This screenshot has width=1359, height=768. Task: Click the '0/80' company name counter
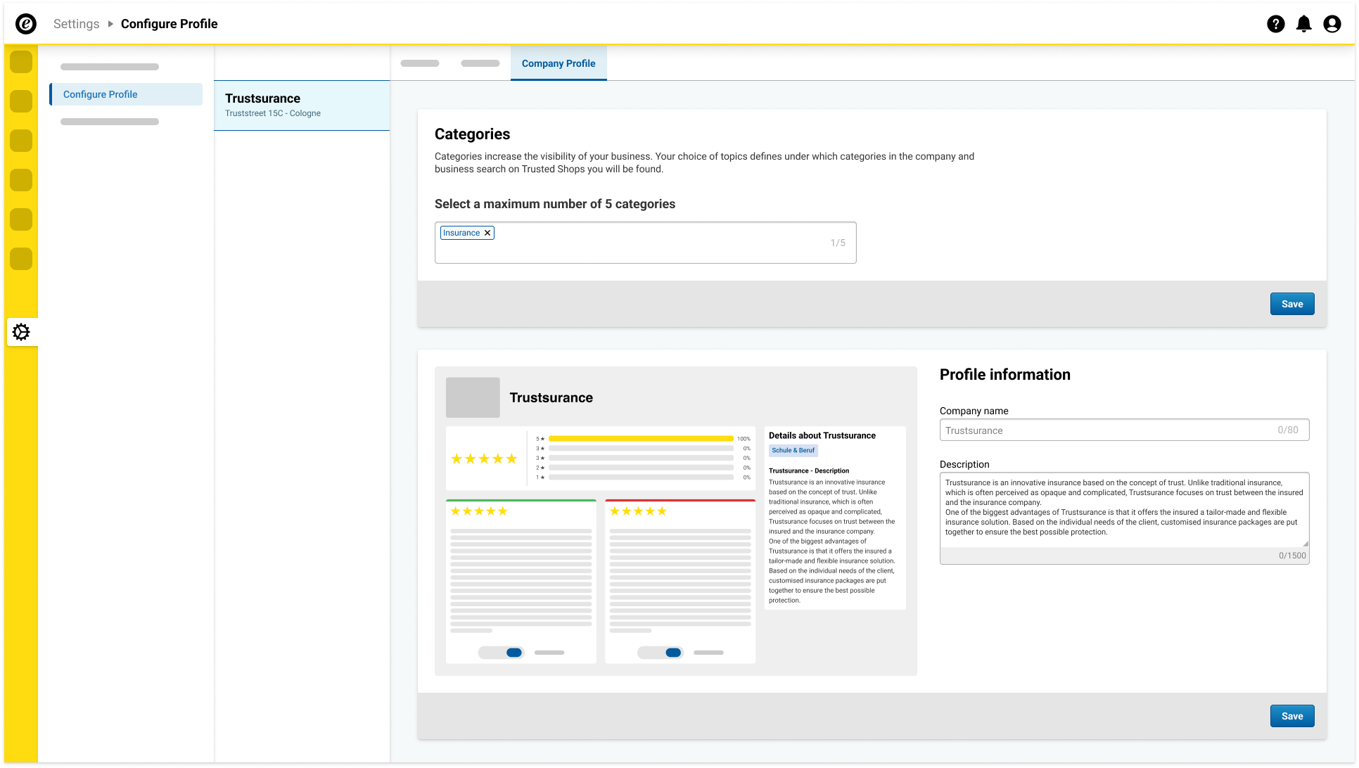point(1288,430)
